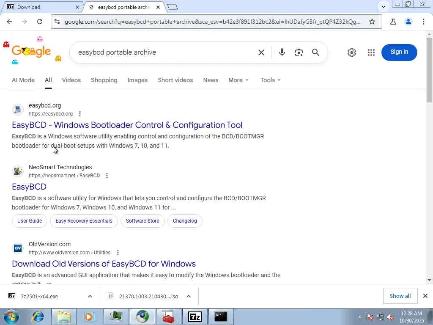Open the downloaded .iso file item

tap(148, 296)
